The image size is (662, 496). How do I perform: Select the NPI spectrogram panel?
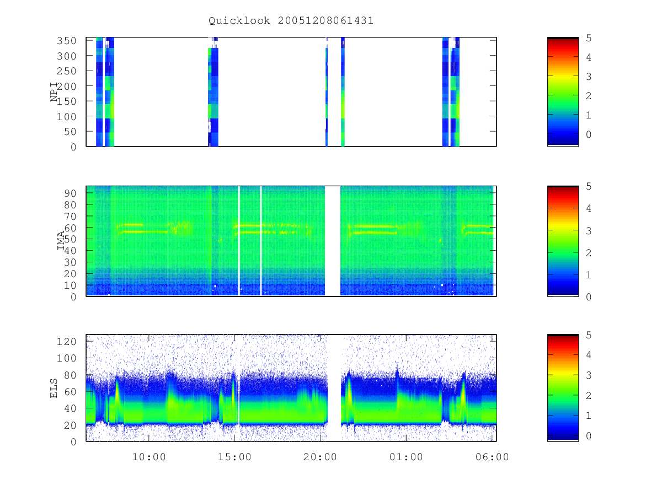tap(291, 92)
